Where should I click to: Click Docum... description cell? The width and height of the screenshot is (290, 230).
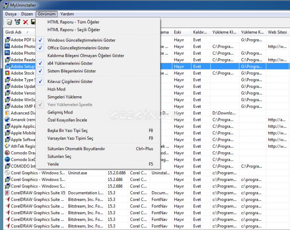tap(160, 193)
